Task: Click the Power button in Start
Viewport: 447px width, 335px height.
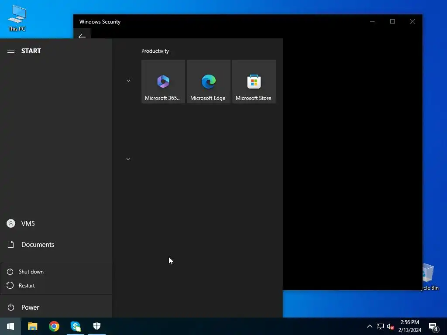Action: click(56, 308)
